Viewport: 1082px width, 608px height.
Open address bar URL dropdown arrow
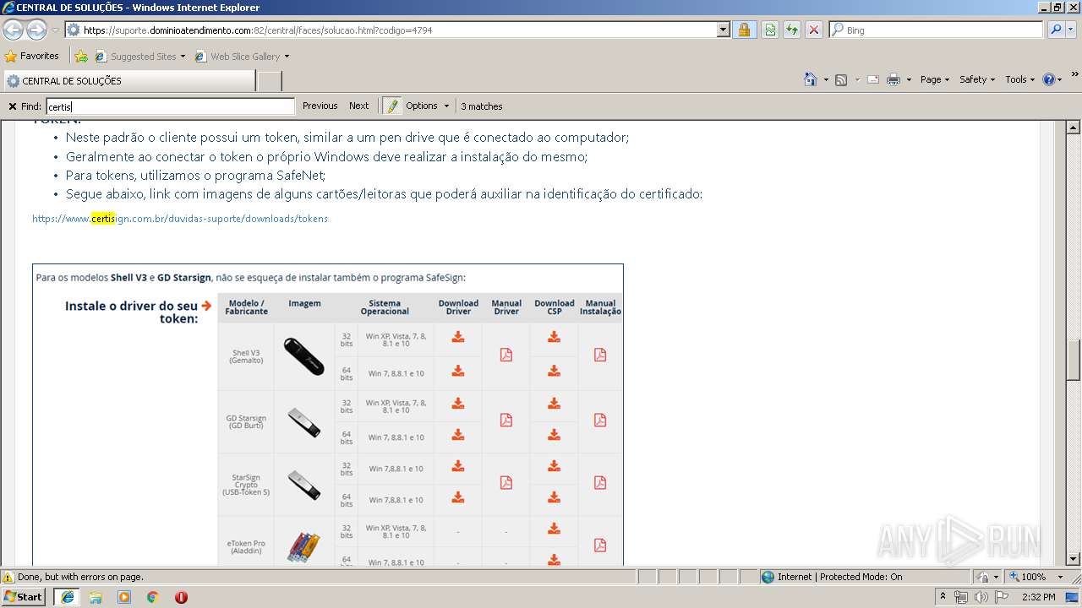pos(723,30)
